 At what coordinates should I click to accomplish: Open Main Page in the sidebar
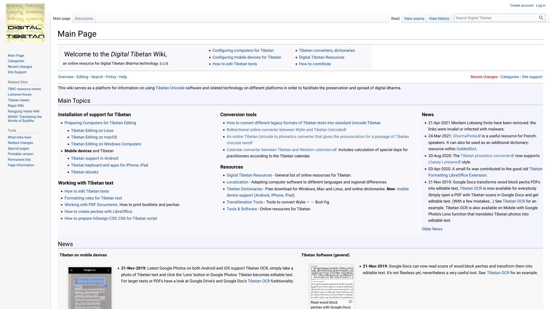(x=16, y=56)
